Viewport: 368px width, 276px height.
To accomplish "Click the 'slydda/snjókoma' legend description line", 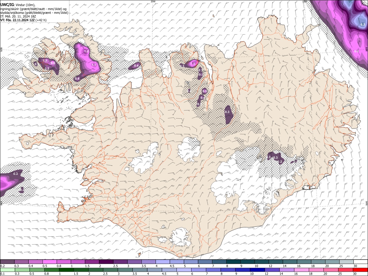I will [34, 13].
